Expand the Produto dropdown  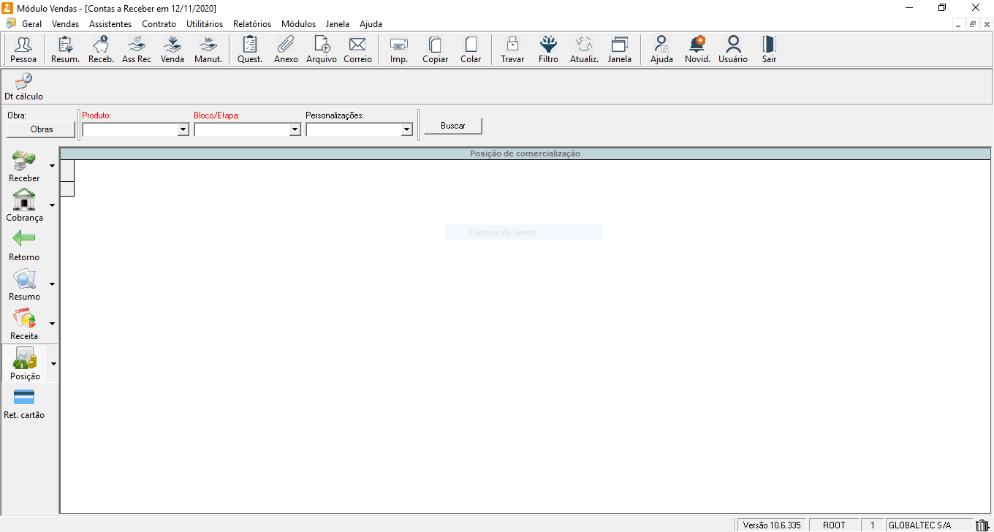pyautogui.click(x=183, y=129)
